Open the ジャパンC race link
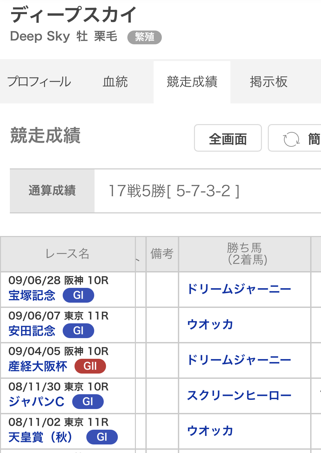 point(36,402)
